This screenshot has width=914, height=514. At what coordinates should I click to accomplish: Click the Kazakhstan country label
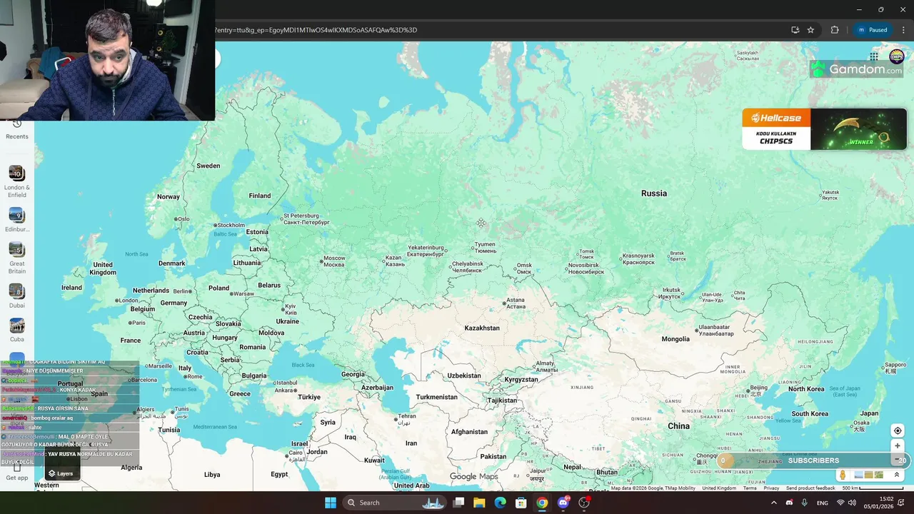point(482,328)
